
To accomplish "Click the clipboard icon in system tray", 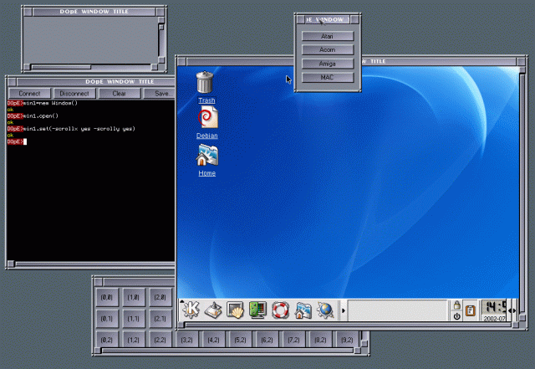I will pyautogui.click(x=471, y=310).
